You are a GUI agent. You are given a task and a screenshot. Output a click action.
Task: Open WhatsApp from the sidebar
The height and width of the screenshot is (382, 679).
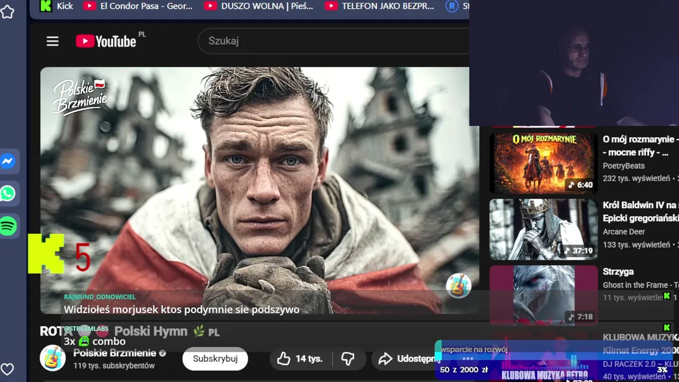[x=8, y=194]
